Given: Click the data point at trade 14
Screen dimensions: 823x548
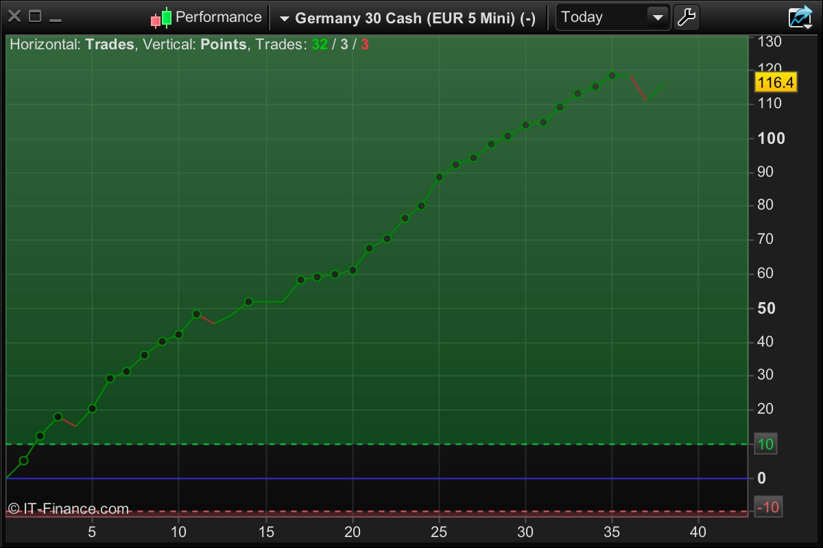Looking at the screenshot, I should point(249,301).
